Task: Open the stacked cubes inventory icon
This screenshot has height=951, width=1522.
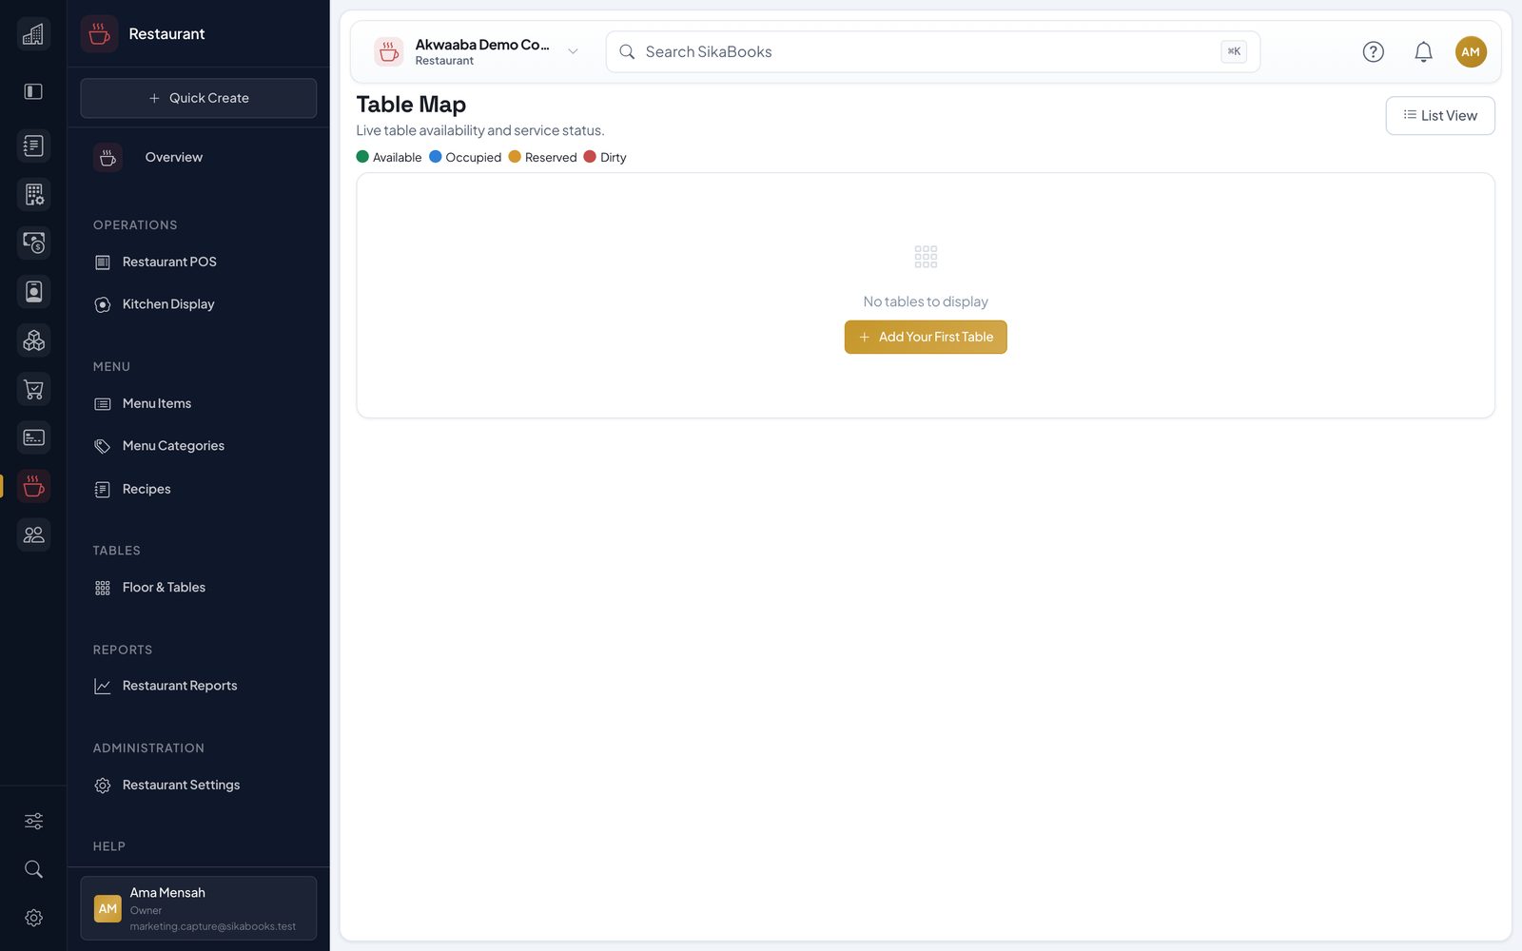Action: 33,340
